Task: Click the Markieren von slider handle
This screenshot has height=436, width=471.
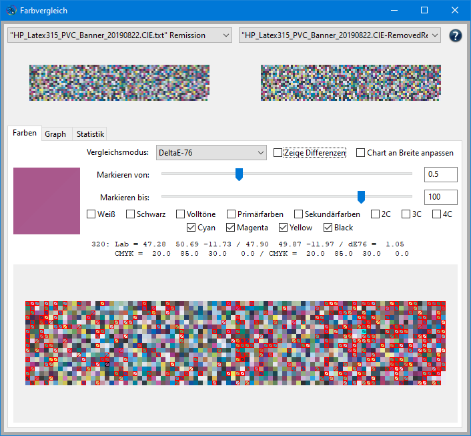Action: pyautogui.click(x=239, y=174)
